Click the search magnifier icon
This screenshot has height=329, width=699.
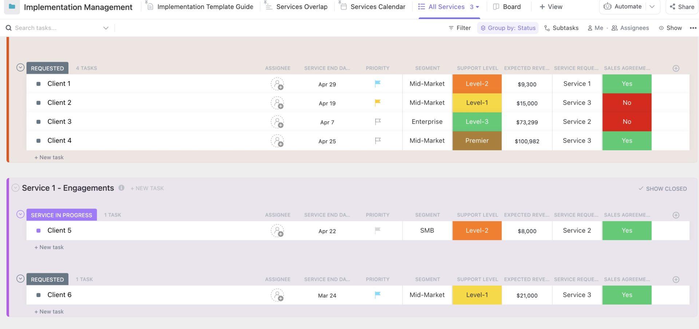point(8,28)
